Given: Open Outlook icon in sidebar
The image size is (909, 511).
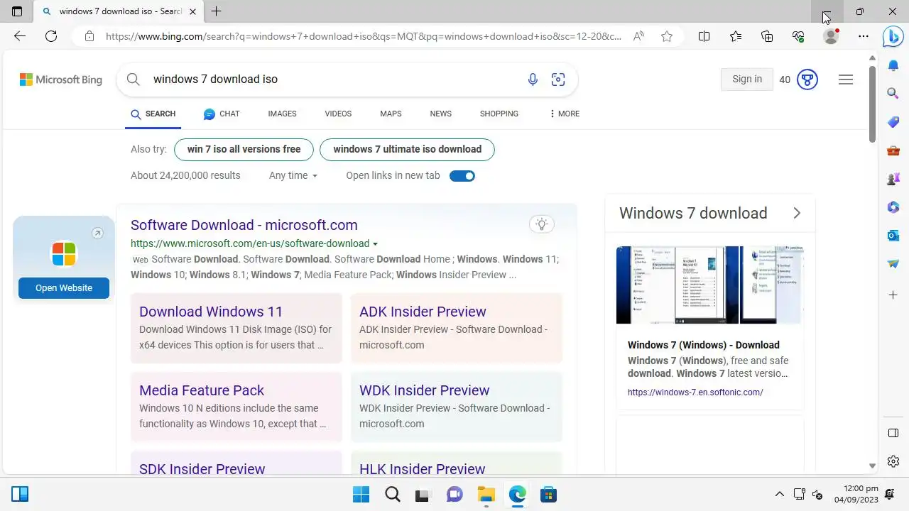Looking at the screenshot, I should 893,236.
